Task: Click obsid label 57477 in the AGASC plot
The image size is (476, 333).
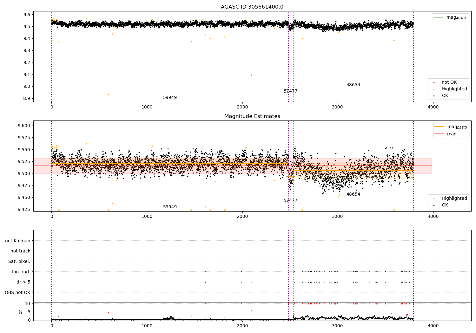Action: [x=290, y=91]
